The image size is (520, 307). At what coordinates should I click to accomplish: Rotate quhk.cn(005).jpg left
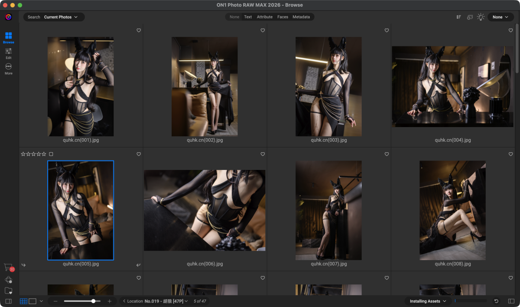click(x=23, y=265)
